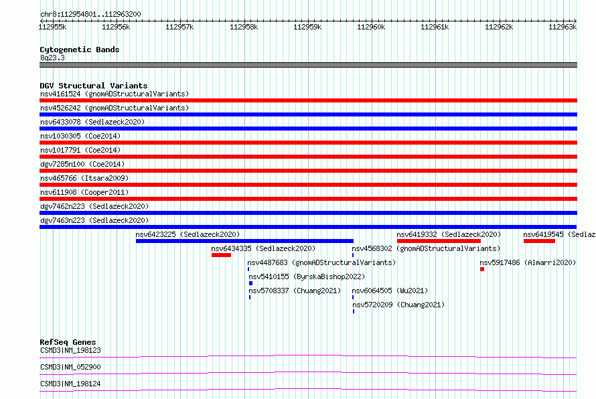596x399 pixels.
Task: Select the 8q23.3 band label
Action: [x=52, y=58]
